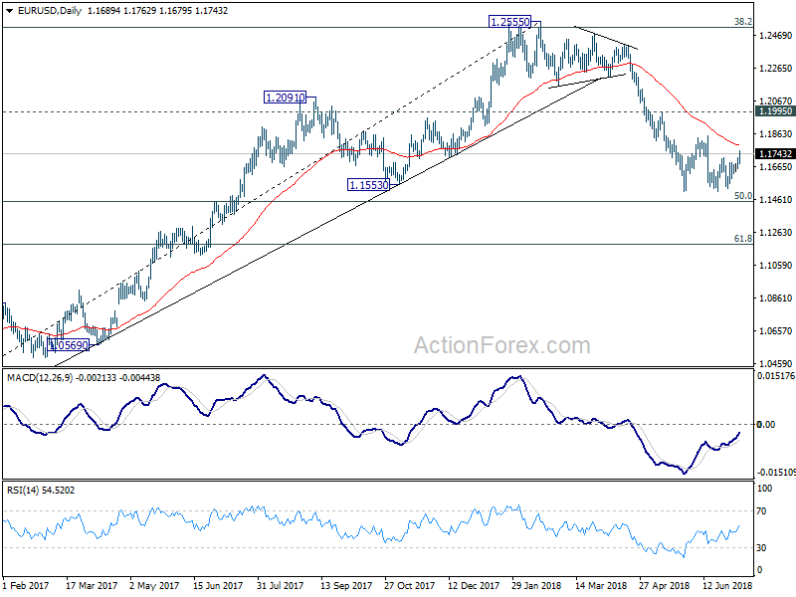Click the 1.04590 price axis value
Viewport: 796px width, 597px height.
pyautogui.click(x=775, y=363)
